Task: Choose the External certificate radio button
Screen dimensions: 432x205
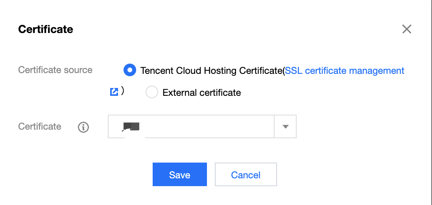Action: coord(151,92)
